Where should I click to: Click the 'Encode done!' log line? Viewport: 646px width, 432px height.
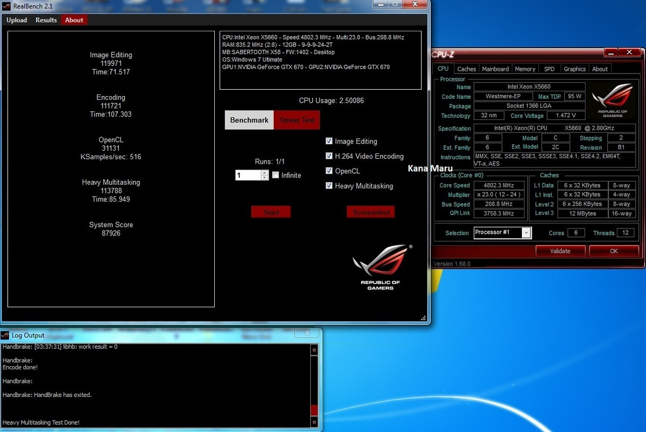coord(20,367)
